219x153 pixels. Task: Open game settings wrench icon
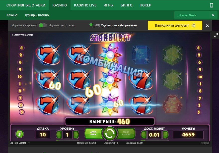12,143
